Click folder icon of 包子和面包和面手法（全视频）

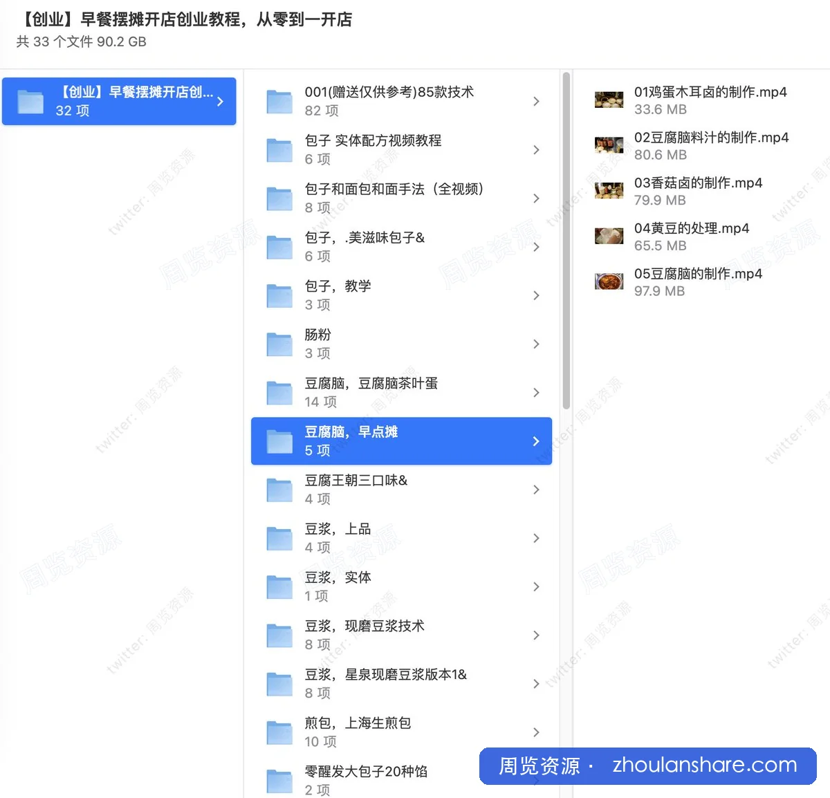click(279, 198)
